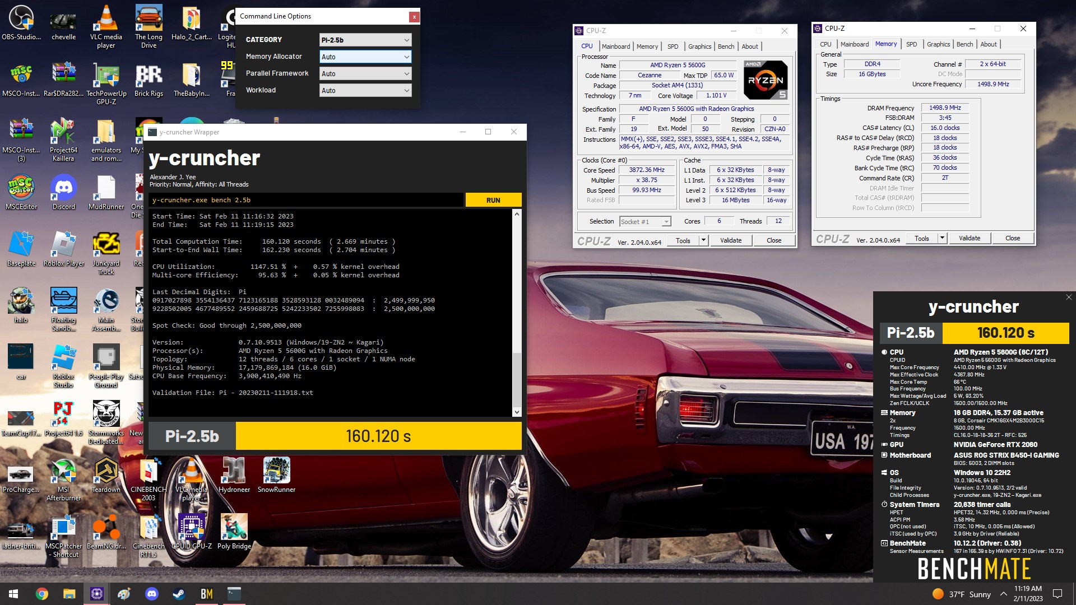Open Stormworks Dedicated Server icon

coord(106,423)
